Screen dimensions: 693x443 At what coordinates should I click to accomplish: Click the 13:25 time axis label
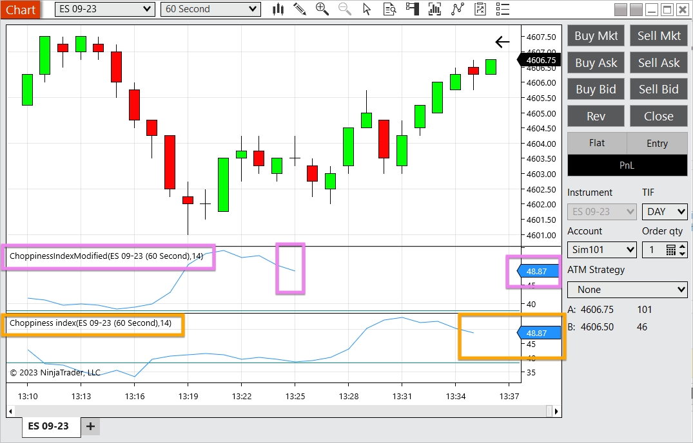(x=295, y=396)
